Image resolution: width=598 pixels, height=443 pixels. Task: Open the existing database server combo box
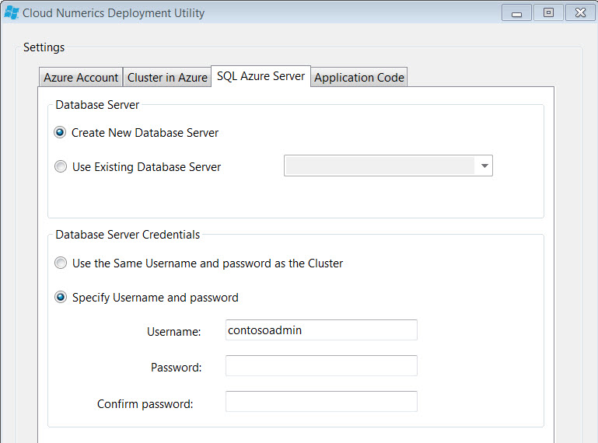388,166
